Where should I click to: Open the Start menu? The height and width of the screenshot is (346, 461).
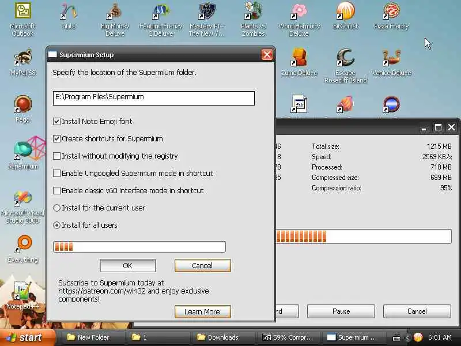pyautogui.click(x=27, y=337)
